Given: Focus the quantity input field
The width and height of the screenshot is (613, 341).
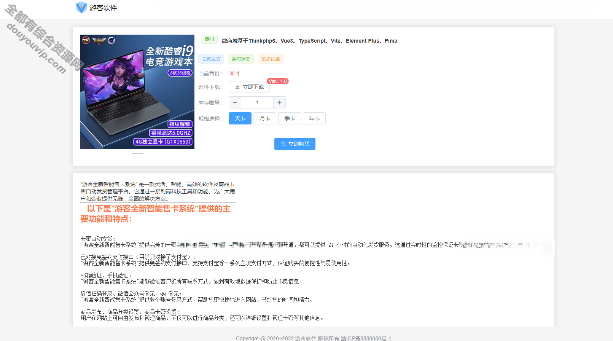Looking at the screenshot, I should 257,102.
